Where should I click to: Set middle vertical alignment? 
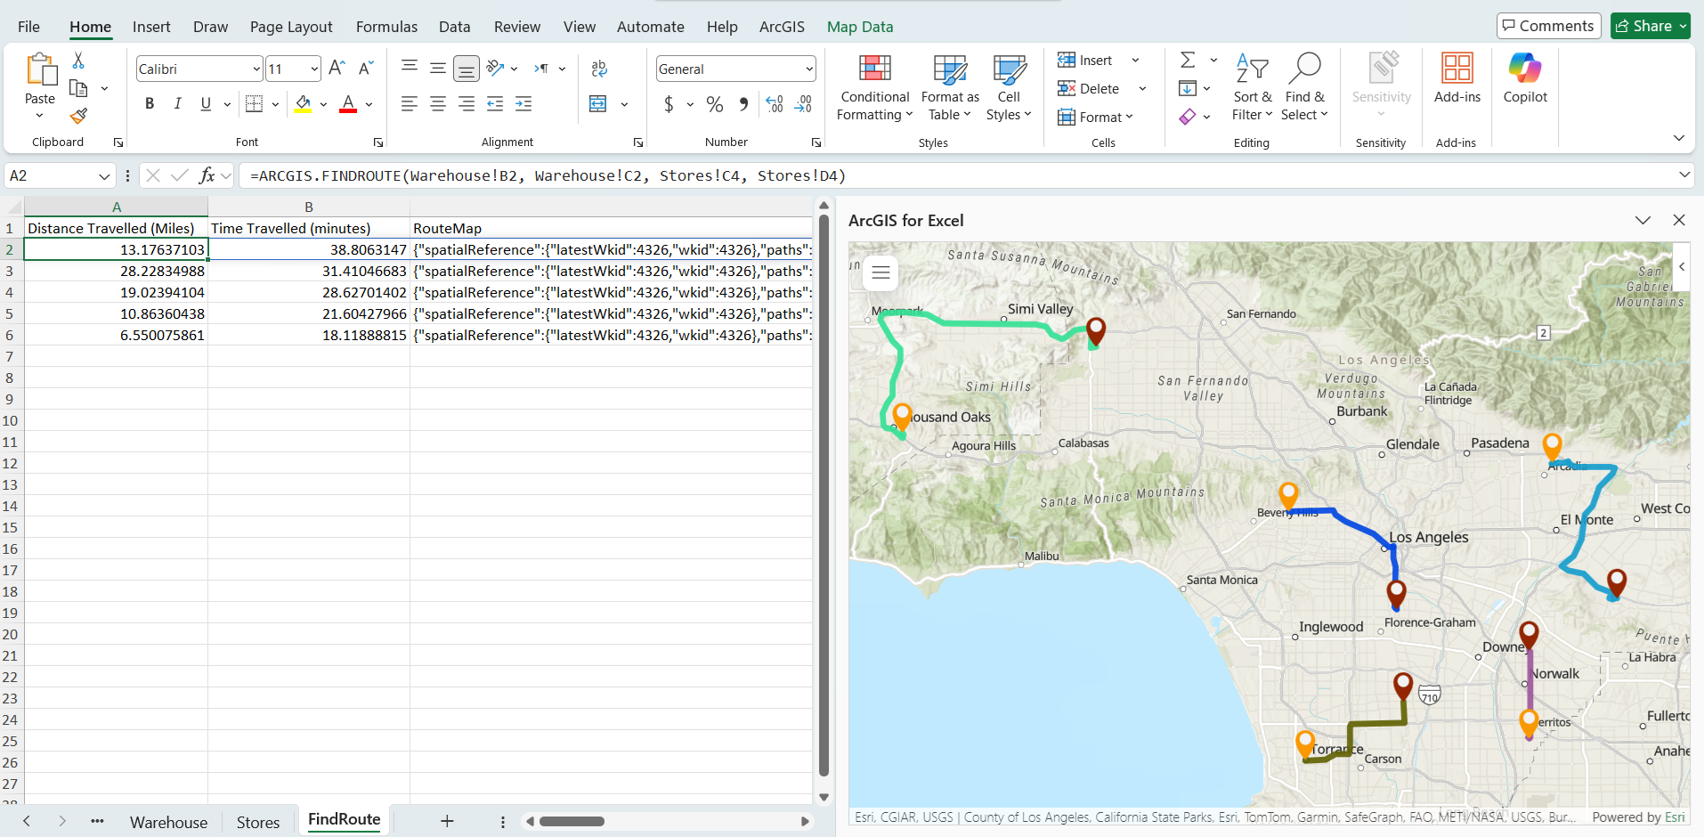click(x=438, y=69)
